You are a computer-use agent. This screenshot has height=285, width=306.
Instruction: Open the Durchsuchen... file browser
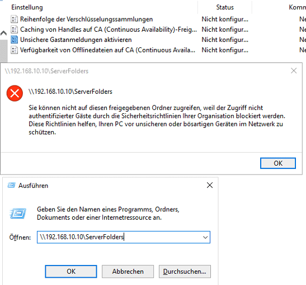[185, 272]
